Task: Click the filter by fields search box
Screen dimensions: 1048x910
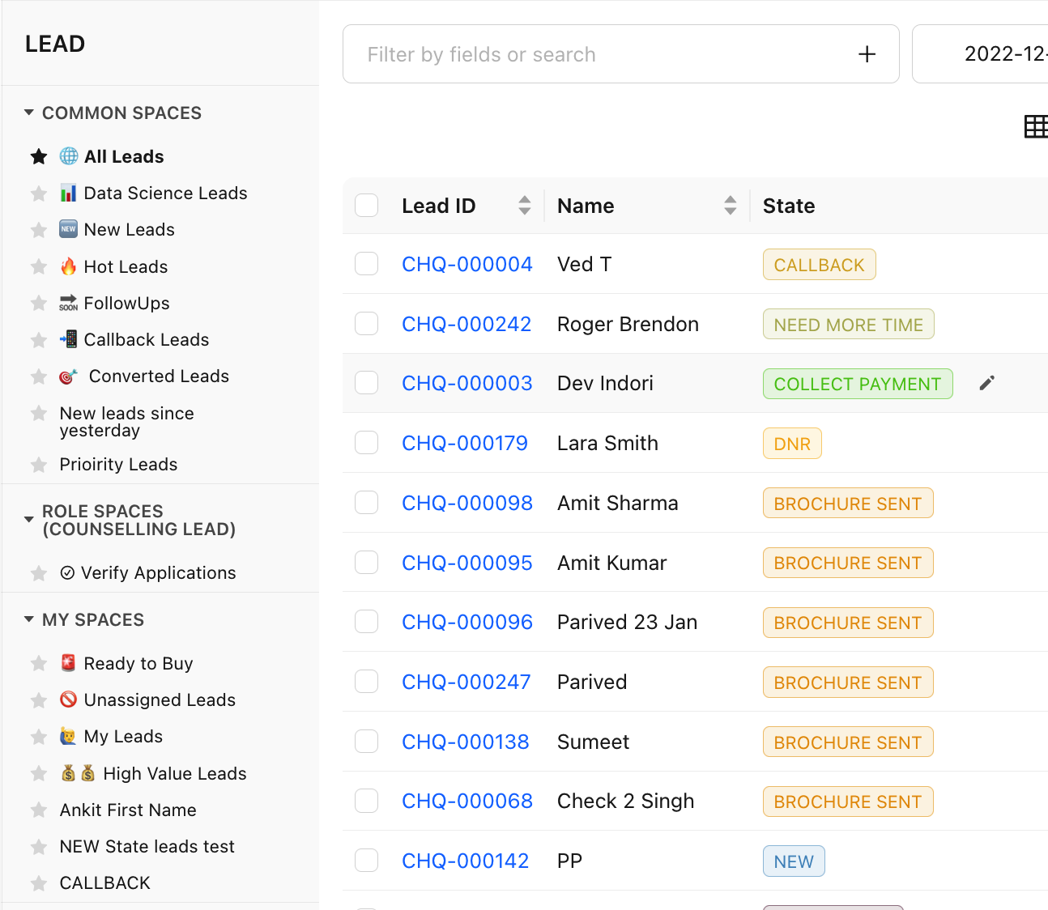Action: (x=599, y=54)
